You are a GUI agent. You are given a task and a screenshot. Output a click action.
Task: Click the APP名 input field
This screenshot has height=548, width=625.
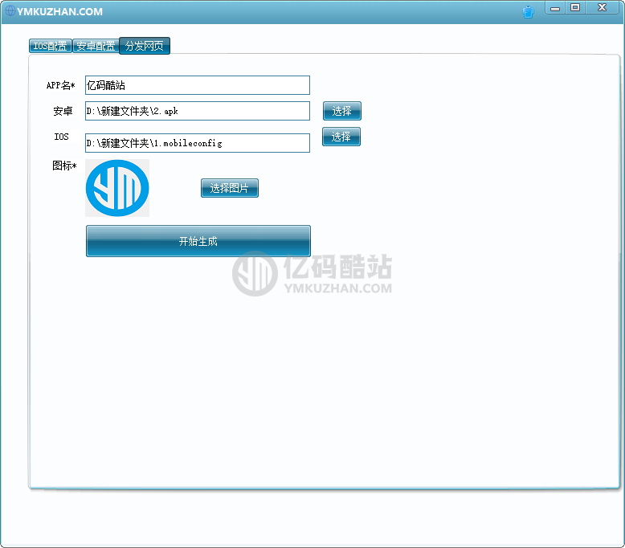198,85
